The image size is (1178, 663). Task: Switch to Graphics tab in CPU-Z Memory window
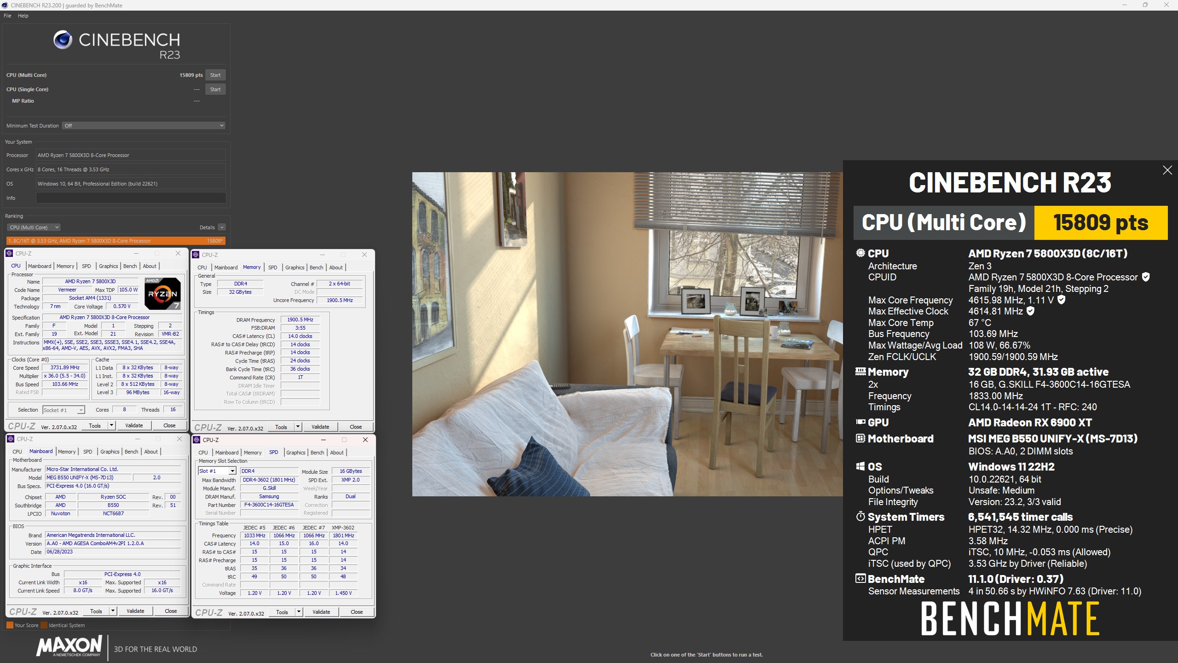(294, 268)
